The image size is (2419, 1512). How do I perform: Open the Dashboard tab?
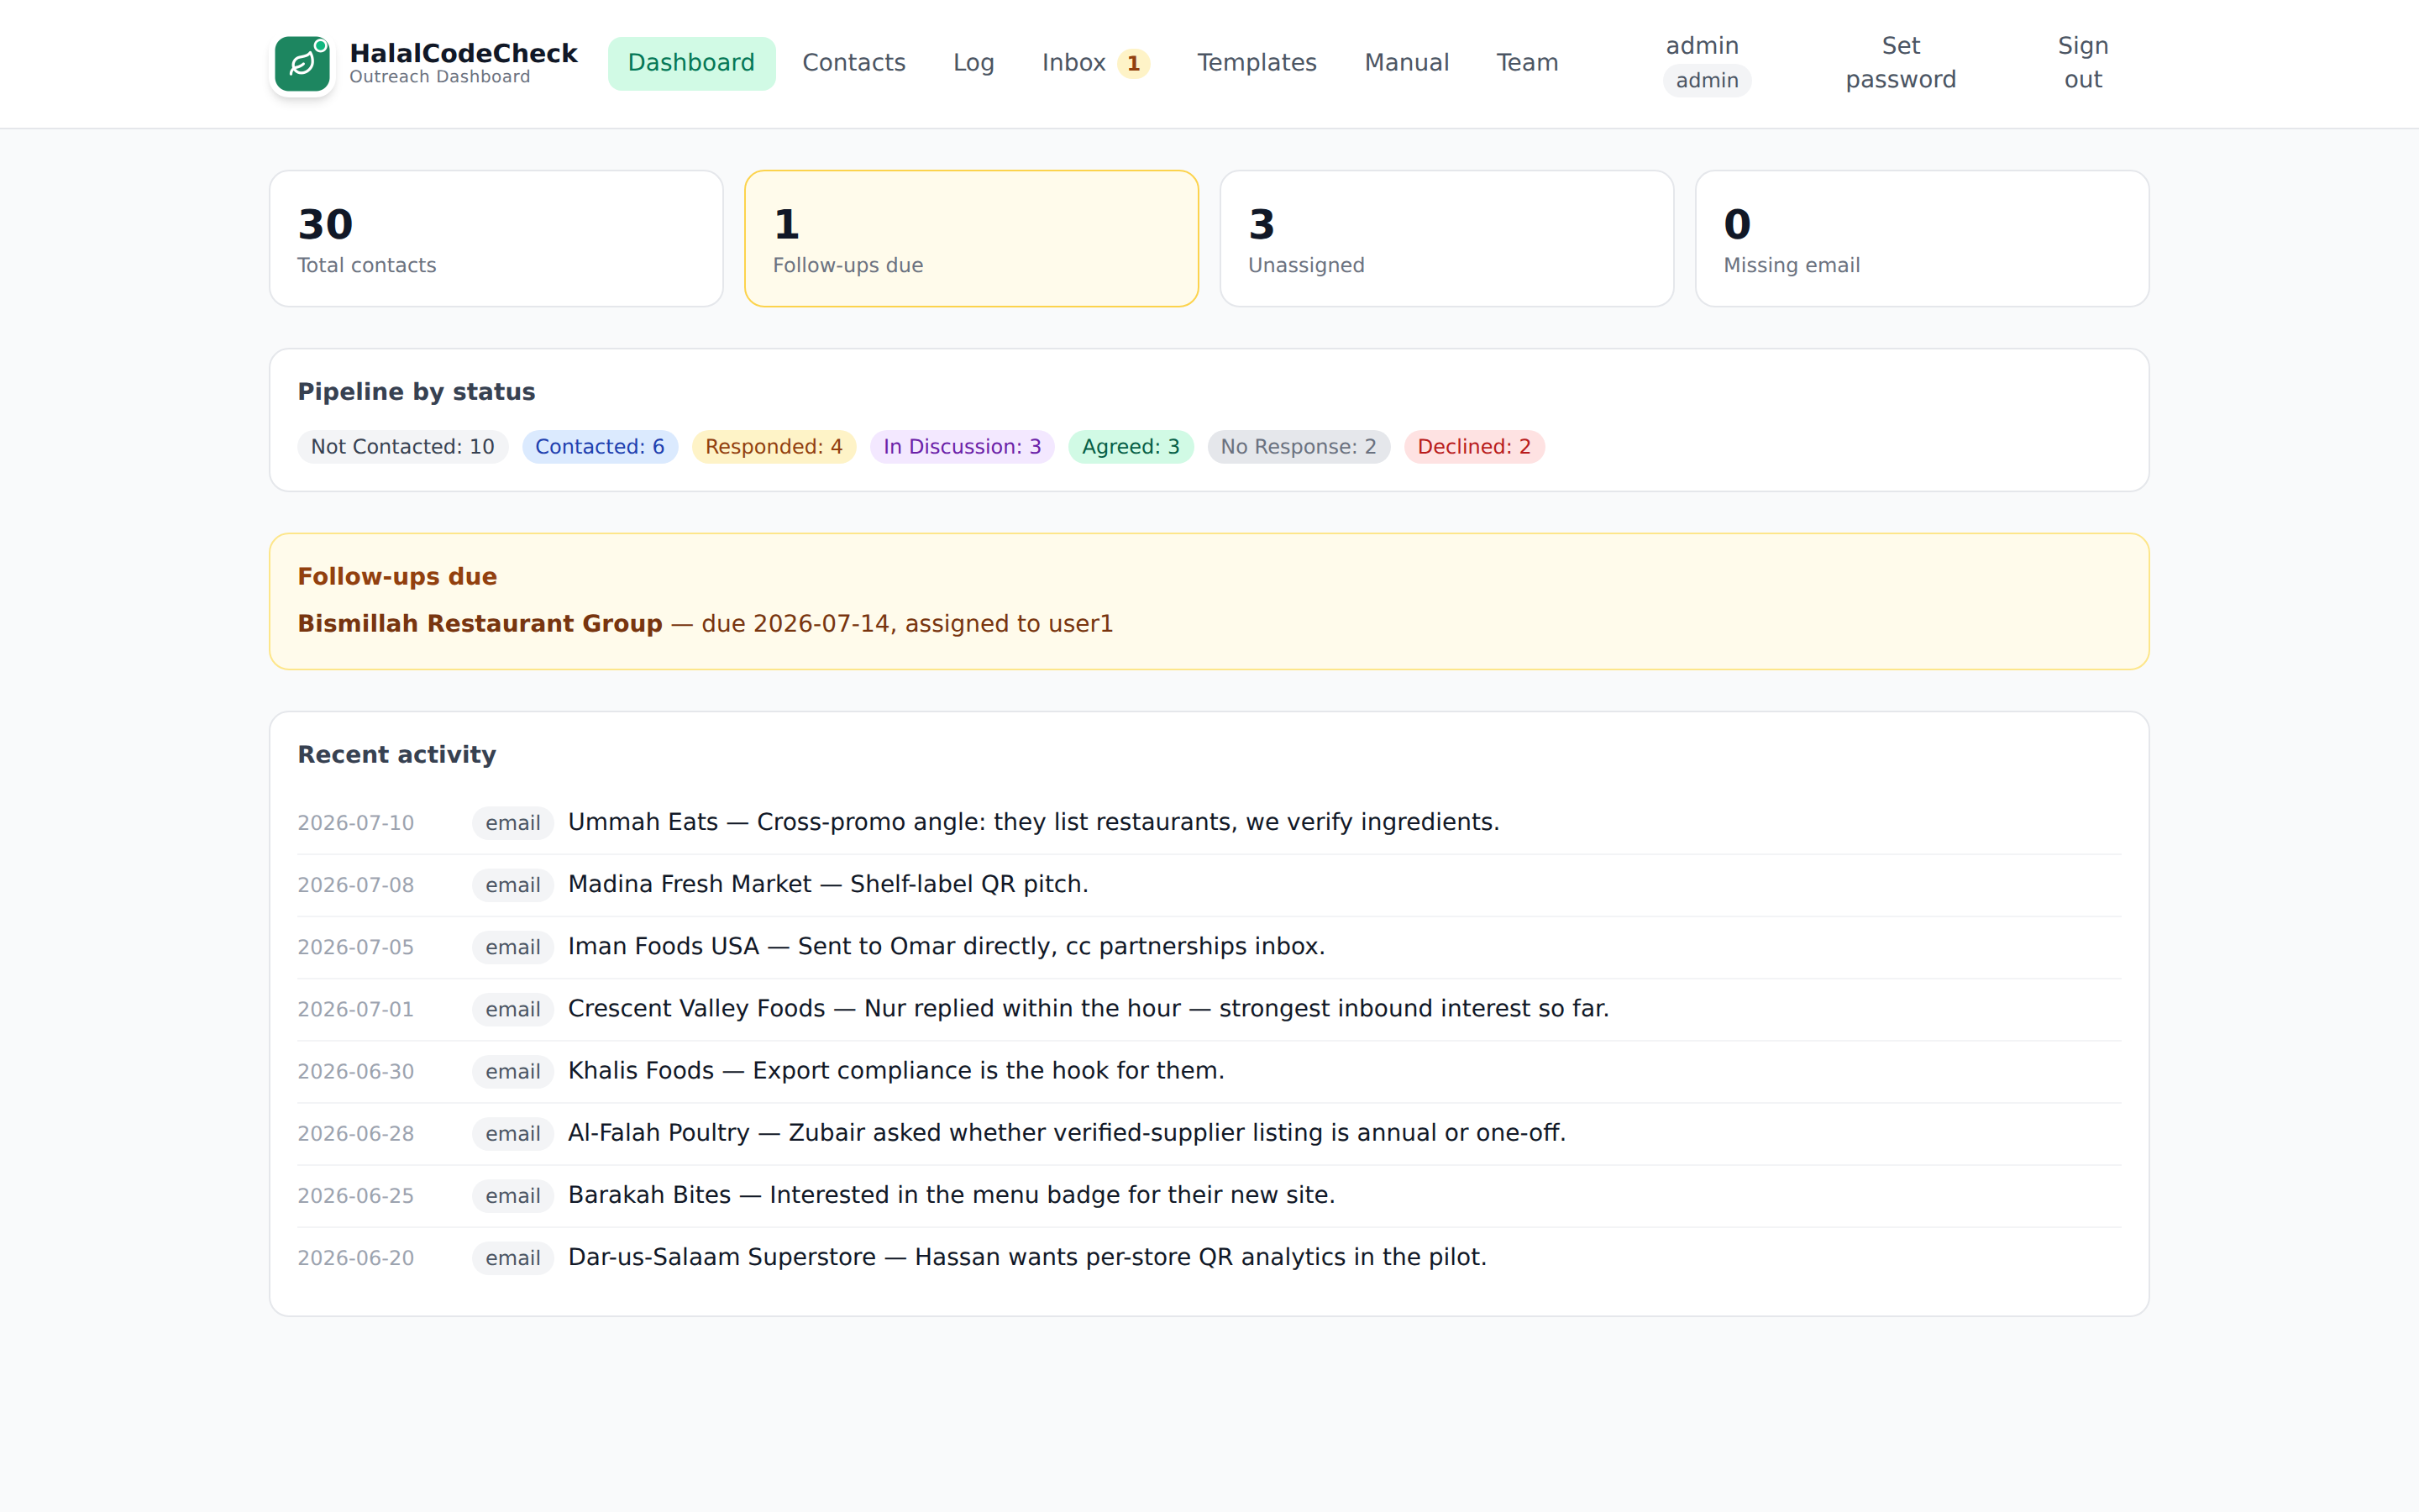coord(690,63)
